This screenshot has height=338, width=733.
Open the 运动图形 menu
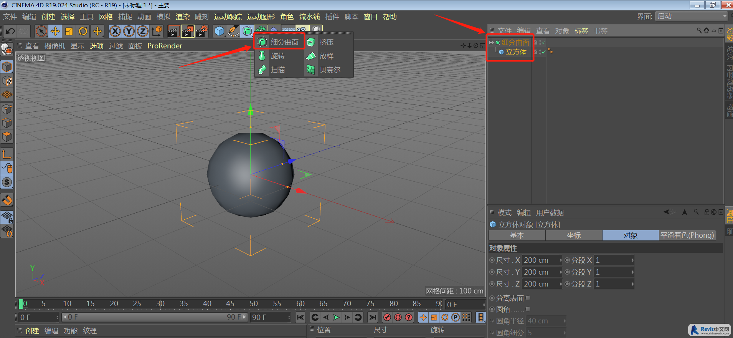click(261, 17)
